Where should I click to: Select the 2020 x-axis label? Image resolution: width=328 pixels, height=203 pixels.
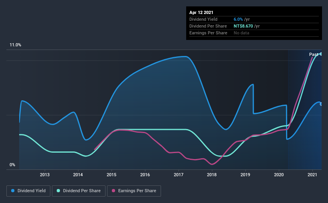click(279, 175)
